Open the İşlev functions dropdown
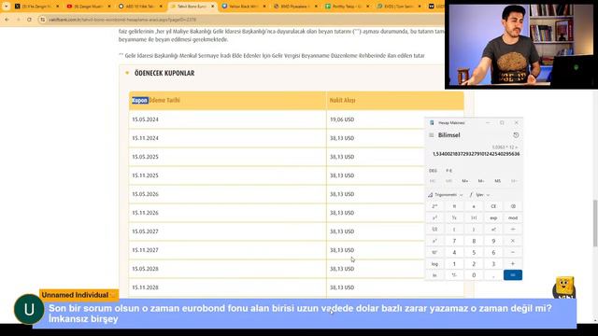This screenshot has height=336, width=598. coord(479,195)
